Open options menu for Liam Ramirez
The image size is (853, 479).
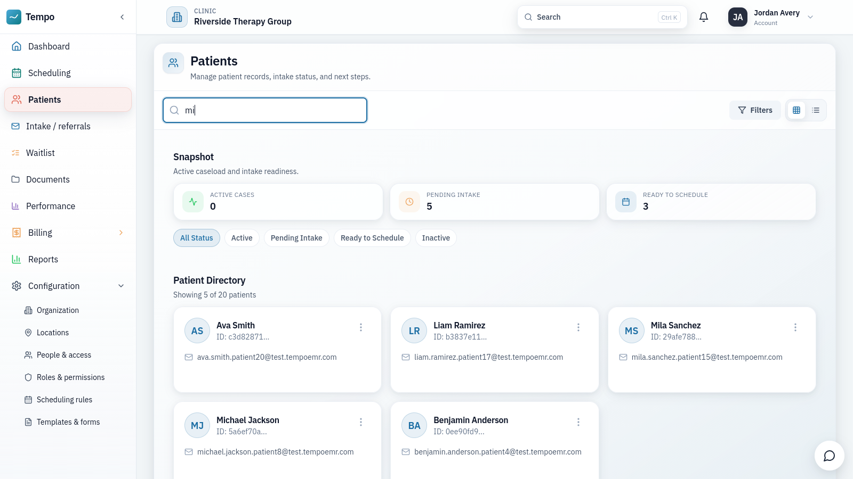[x=578, y=327]
